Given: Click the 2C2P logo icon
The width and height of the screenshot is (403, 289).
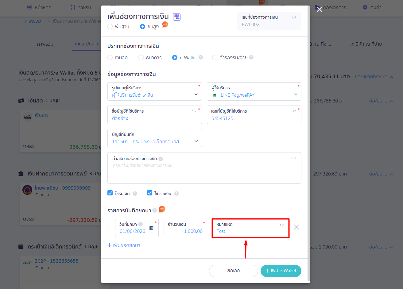Looking at the screenshot, I should pyautogui.click(x=27, y=263).
